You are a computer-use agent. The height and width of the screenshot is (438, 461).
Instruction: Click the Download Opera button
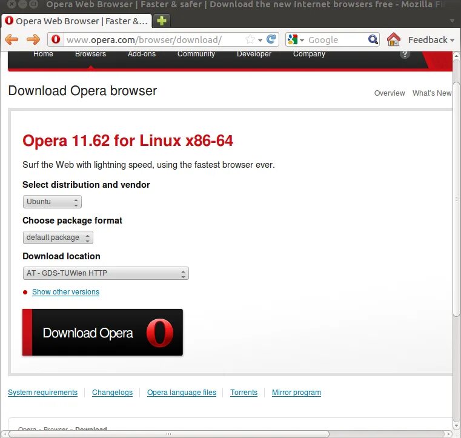(x=102, y=333)
